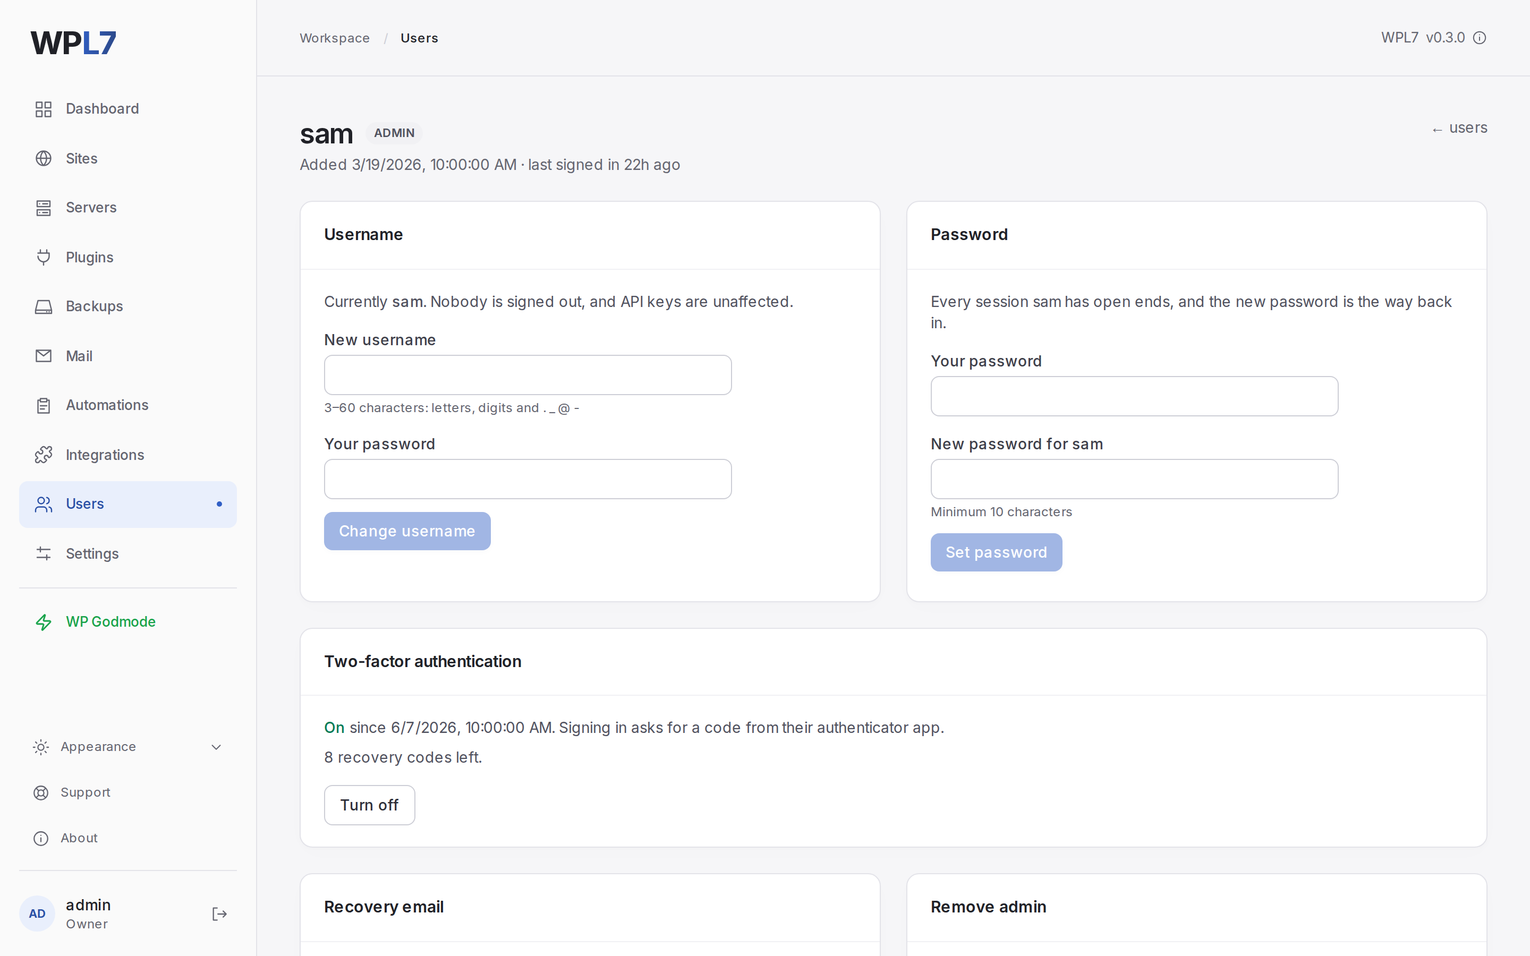Click the 'Minimum 10 characters' hint
Image resolution: width=1530 pixels, height=956 pixels.
(1001, 512)
